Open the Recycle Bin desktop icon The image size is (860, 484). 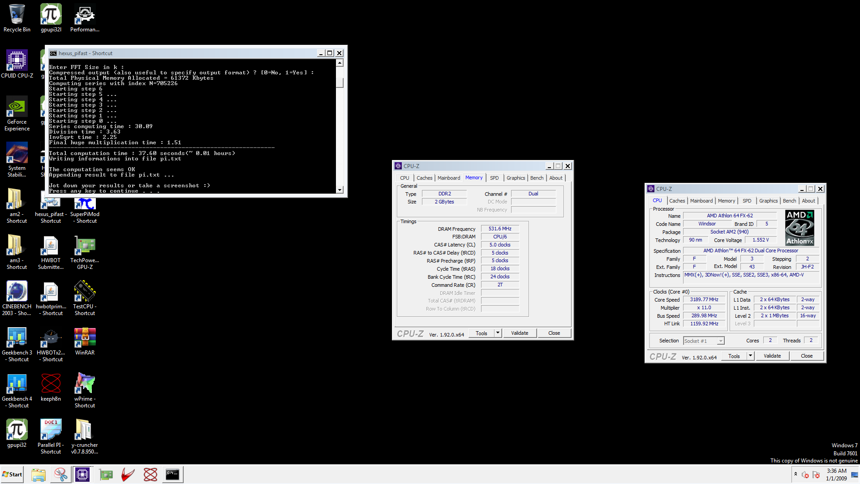click(x=17, y=18)
